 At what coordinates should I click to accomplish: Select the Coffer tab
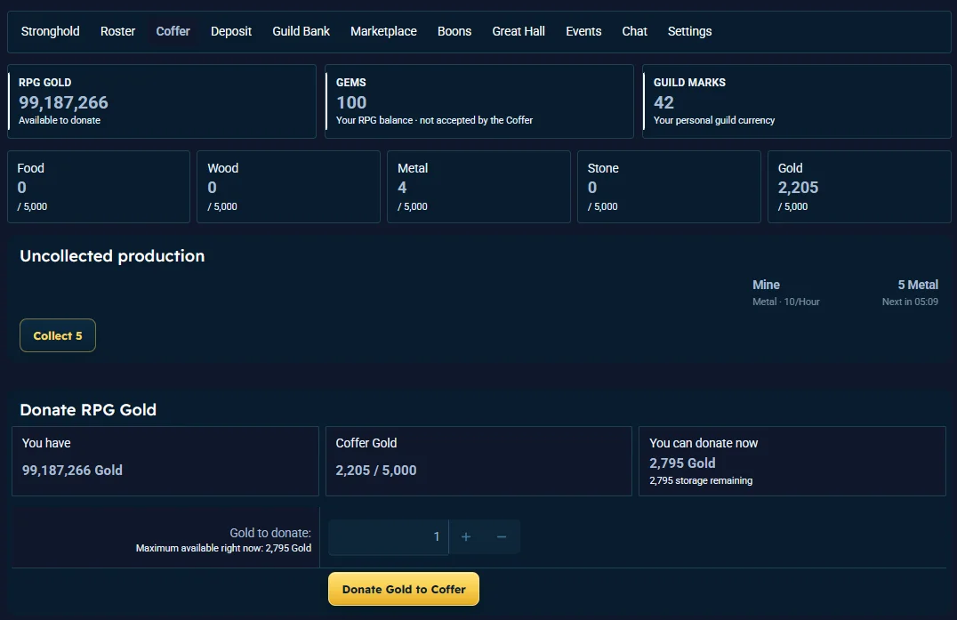pyautogui.click(x=173, y=31)
